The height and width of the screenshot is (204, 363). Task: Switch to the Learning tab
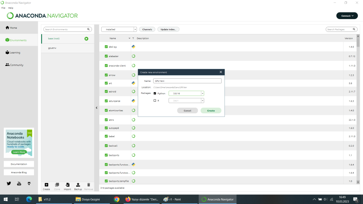click(15, 53)
